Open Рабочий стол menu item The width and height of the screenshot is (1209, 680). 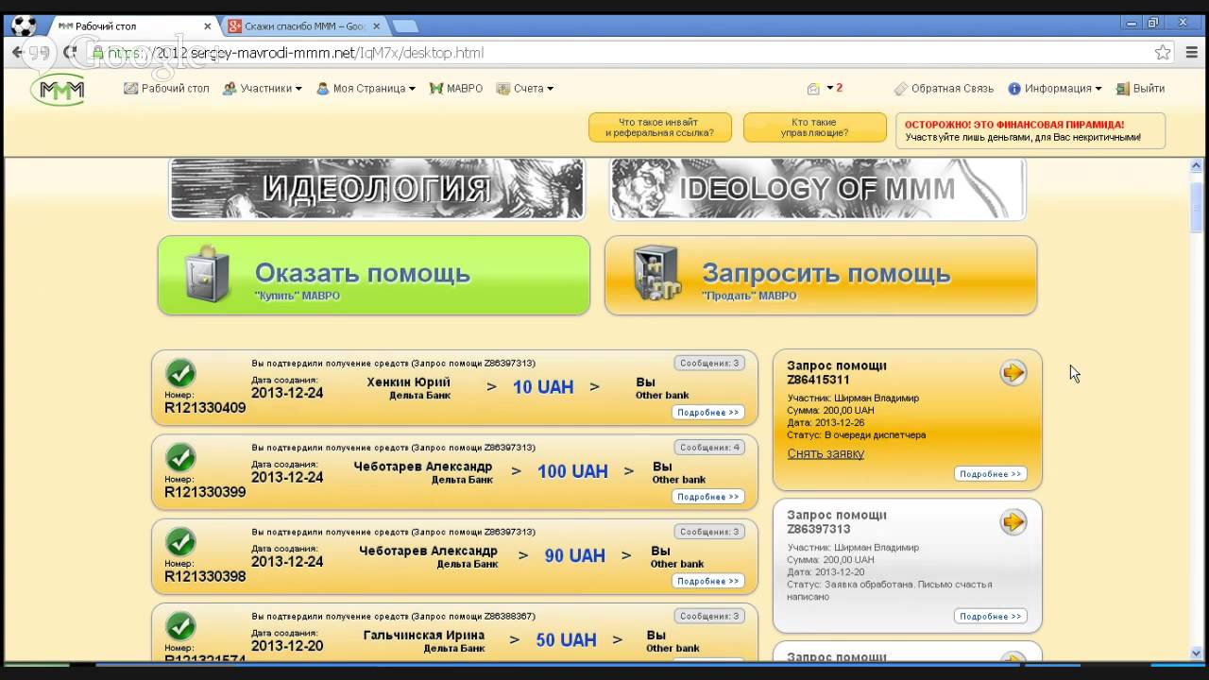tap(166, 88)
